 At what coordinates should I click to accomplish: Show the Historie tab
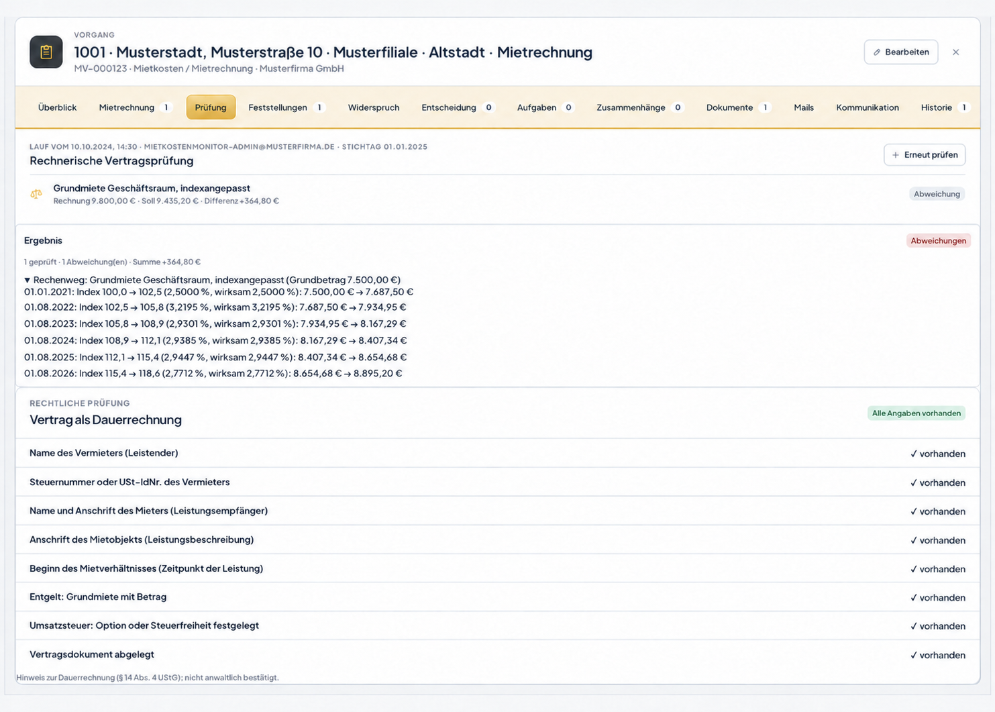click(945, 107)
